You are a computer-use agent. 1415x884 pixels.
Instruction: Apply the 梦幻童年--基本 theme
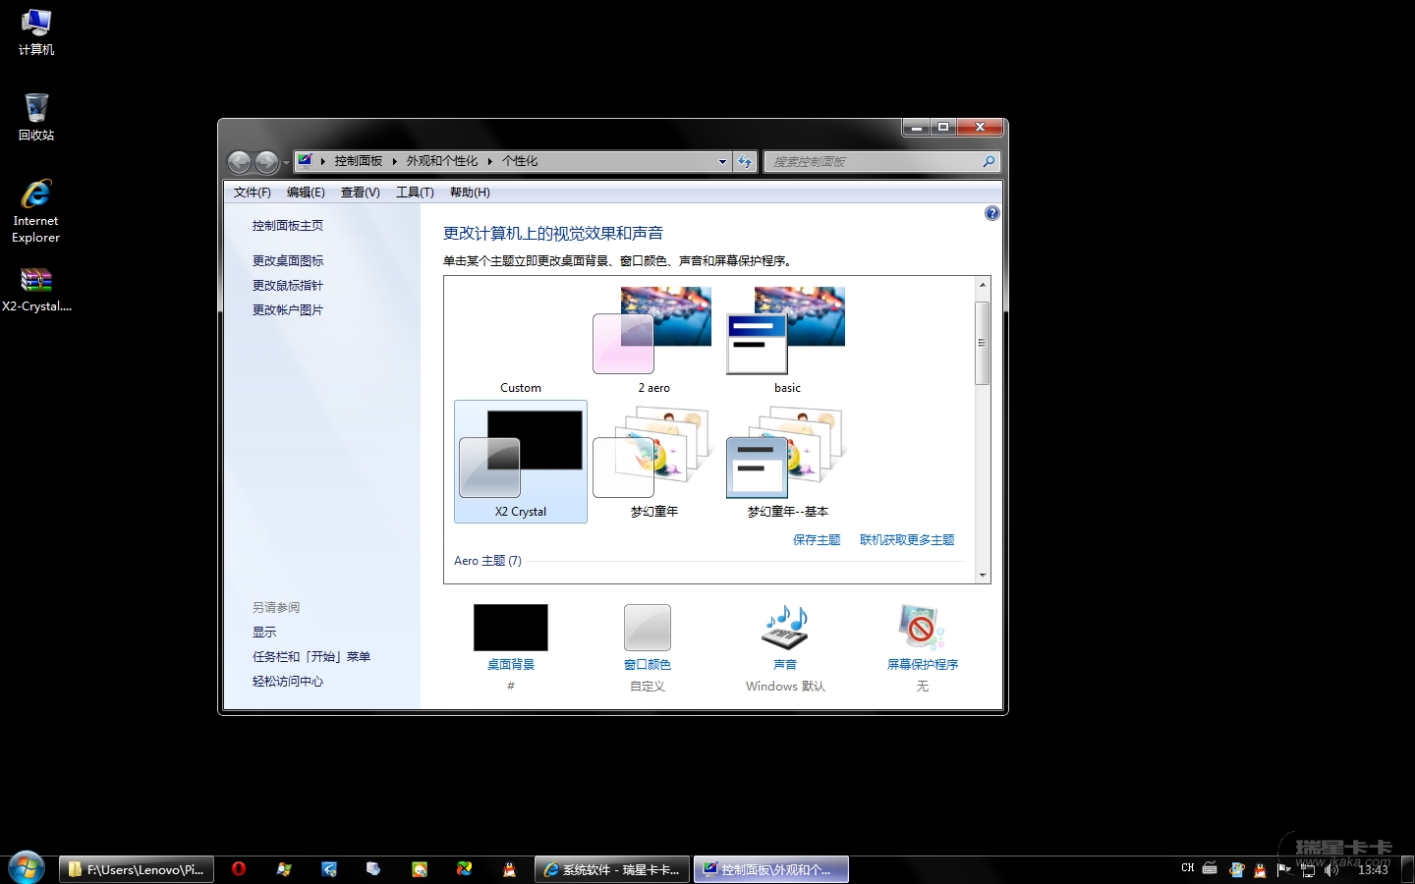coord(787,462)
